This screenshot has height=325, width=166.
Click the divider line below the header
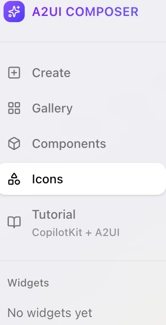click(x=83, y=42)
